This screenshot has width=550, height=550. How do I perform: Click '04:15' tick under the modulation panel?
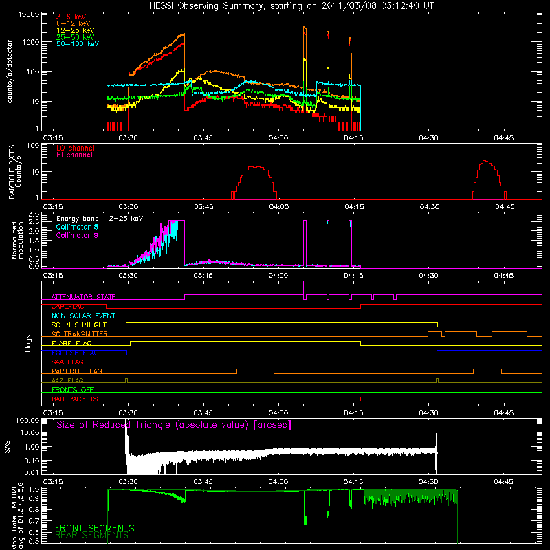[x=353, y=276]
